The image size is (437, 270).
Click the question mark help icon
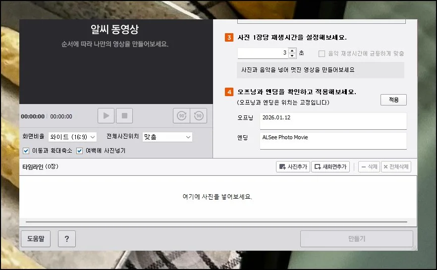pyautogui.click(x=66, y=239)
